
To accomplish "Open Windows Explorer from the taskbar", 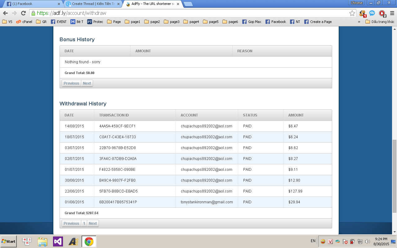I will click(42, 241).
